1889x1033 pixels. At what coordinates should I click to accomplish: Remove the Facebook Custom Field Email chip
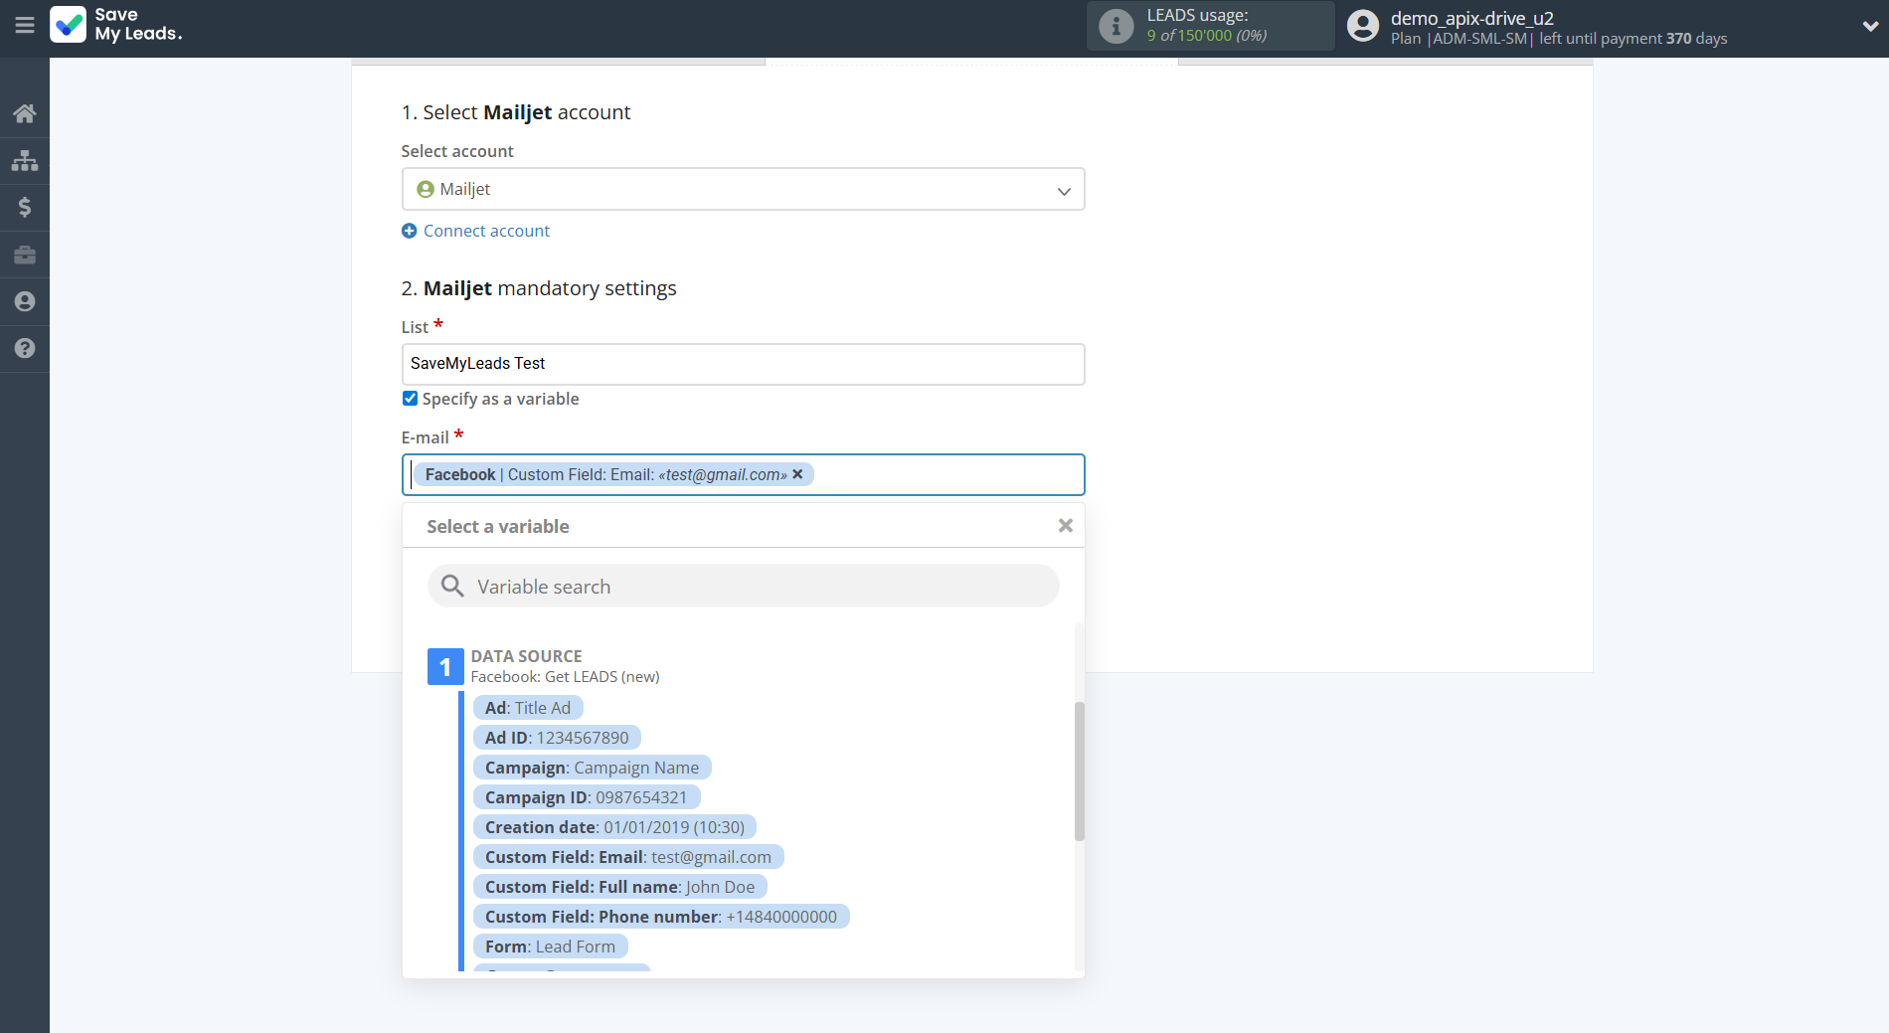797,474
